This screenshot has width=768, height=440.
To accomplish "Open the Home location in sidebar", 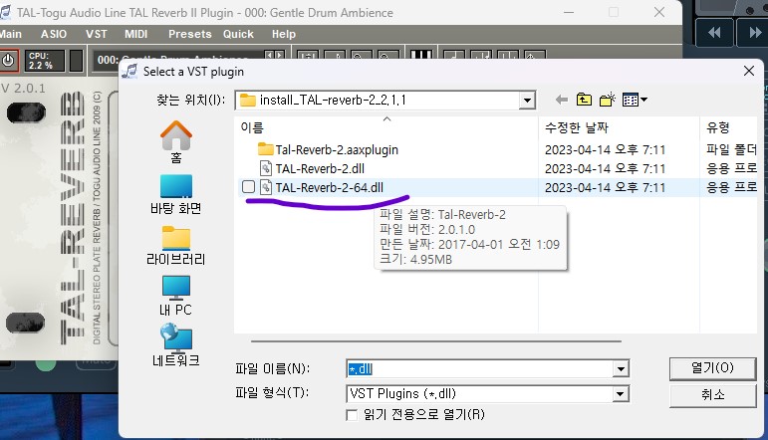I will pos(176,142).
